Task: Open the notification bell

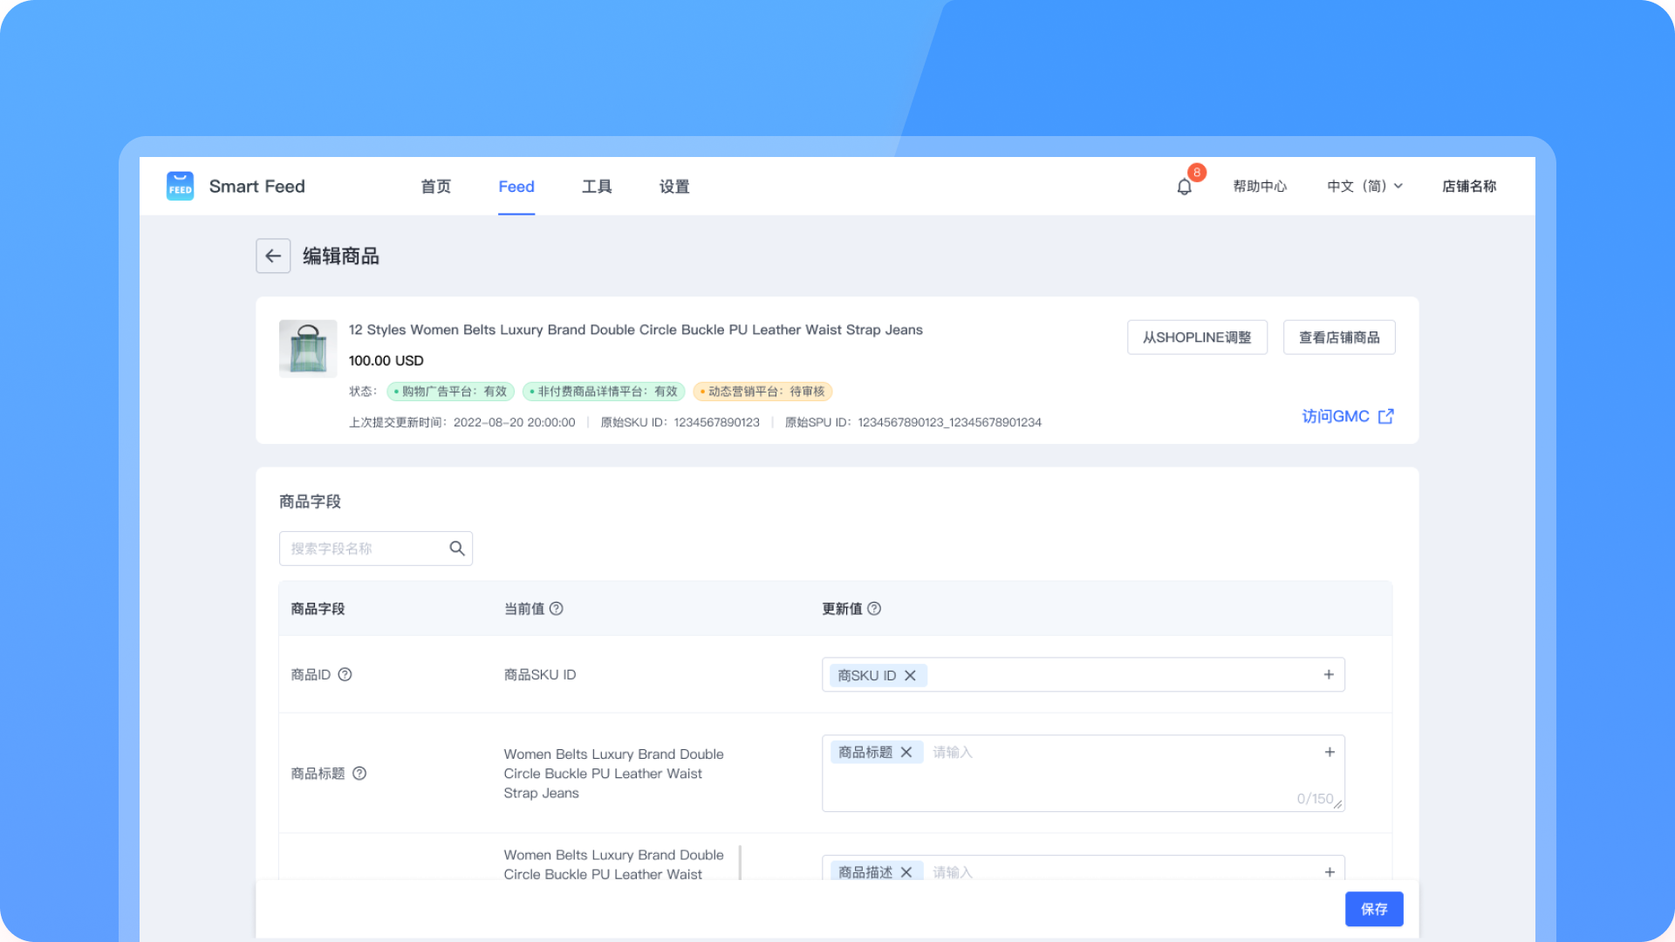Action: click(x=1184, y=187)
